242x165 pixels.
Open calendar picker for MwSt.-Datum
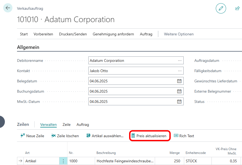[179, 102]
